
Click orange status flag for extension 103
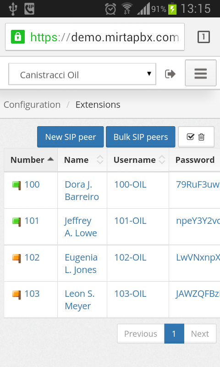click(16, 295)
